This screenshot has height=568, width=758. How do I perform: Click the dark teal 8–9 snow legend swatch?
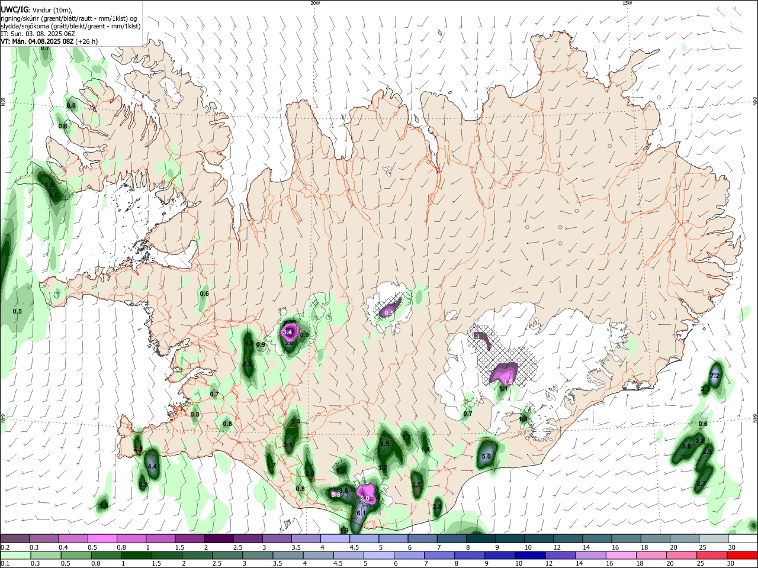(x=480, y=538)
